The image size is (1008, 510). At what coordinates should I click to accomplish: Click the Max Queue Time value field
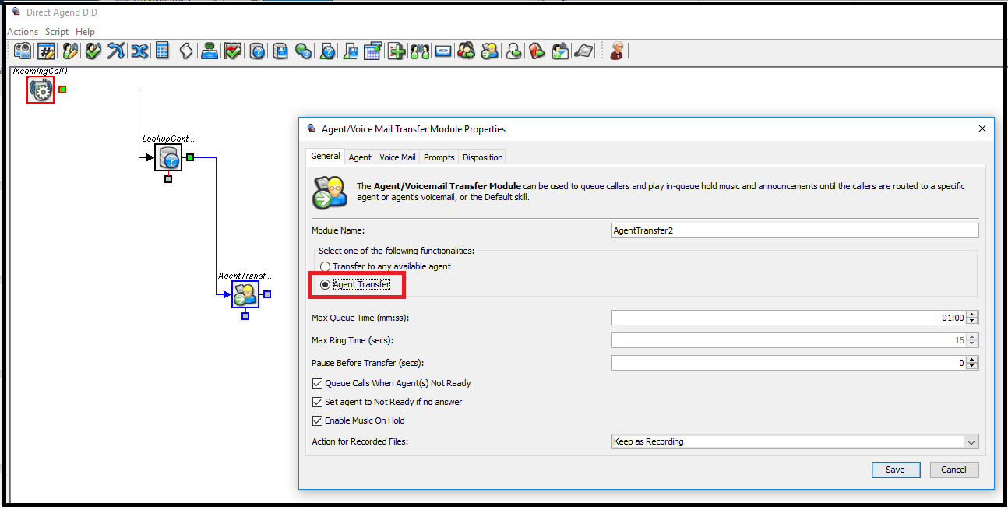790,318
